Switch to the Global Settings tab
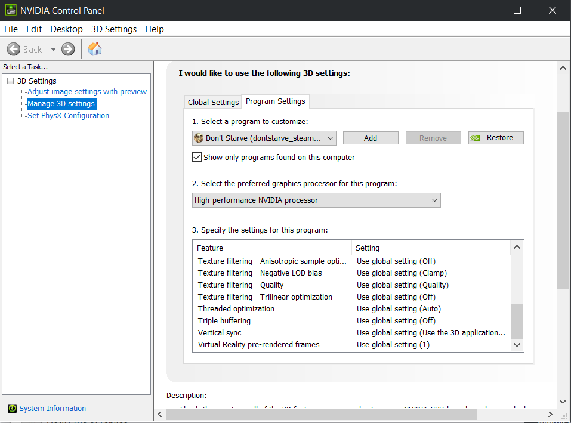Screen dimensions: 571x423 [213, 102]
